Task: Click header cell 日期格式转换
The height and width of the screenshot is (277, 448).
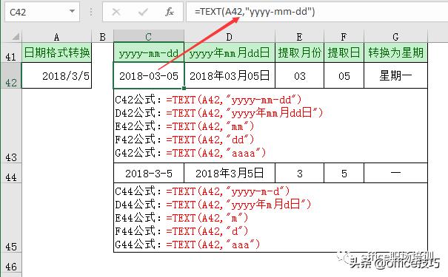Action: pyautogui.click(x=56, y=52)
